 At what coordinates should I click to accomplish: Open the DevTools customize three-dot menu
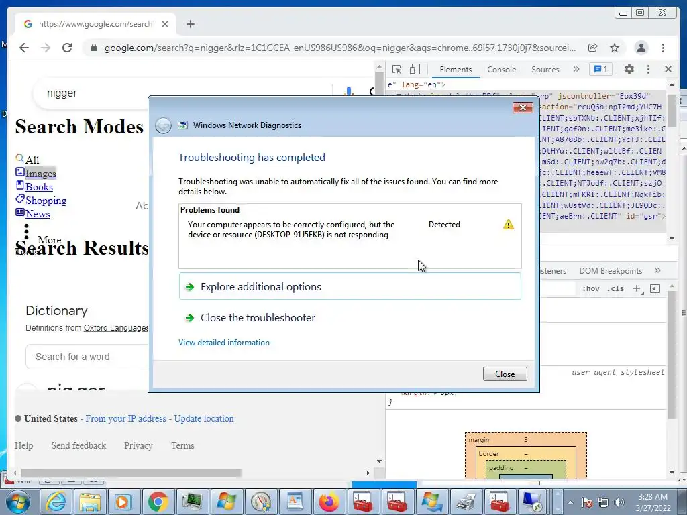648,69
